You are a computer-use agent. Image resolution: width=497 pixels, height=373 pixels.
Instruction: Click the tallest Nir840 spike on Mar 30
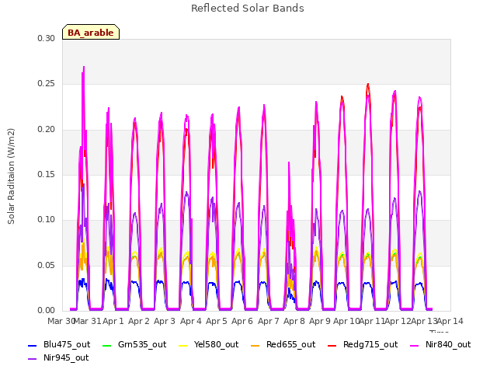[x=84, y=68]
